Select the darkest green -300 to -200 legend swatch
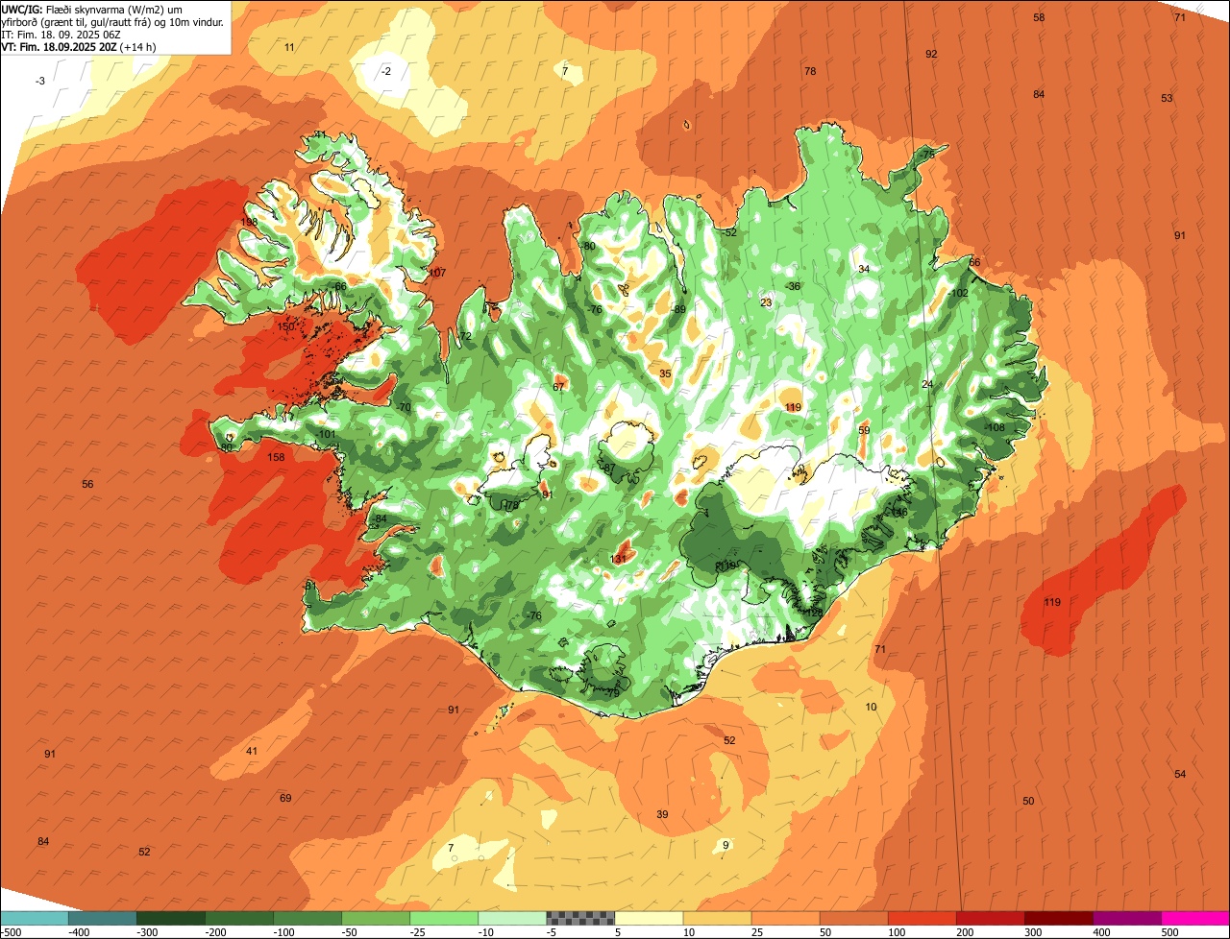Screen dimensions: 1230x939 tap(171, 918)
